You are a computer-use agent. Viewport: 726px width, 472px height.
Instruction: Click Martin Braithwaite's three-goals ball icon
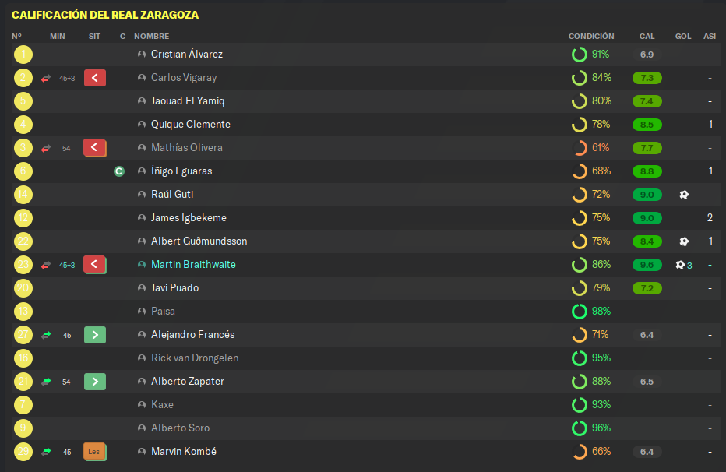point(683,265)
